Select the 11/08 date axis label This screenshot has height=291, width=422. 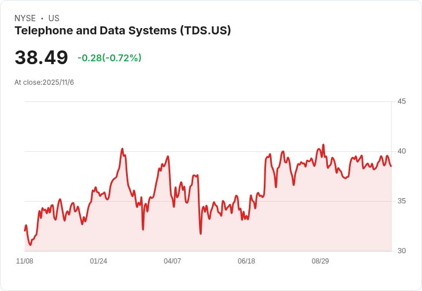pyautogui.click(x=25, y=261)
